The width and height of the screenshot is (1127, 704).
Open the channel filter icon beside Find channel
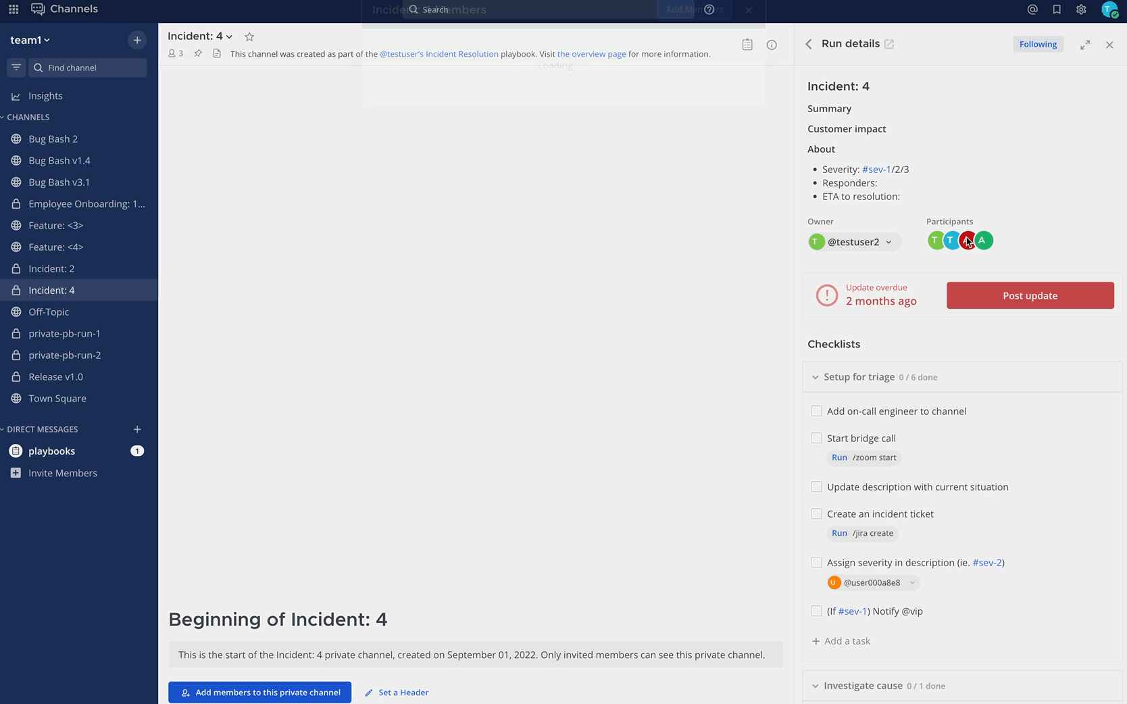click(16, 68)
